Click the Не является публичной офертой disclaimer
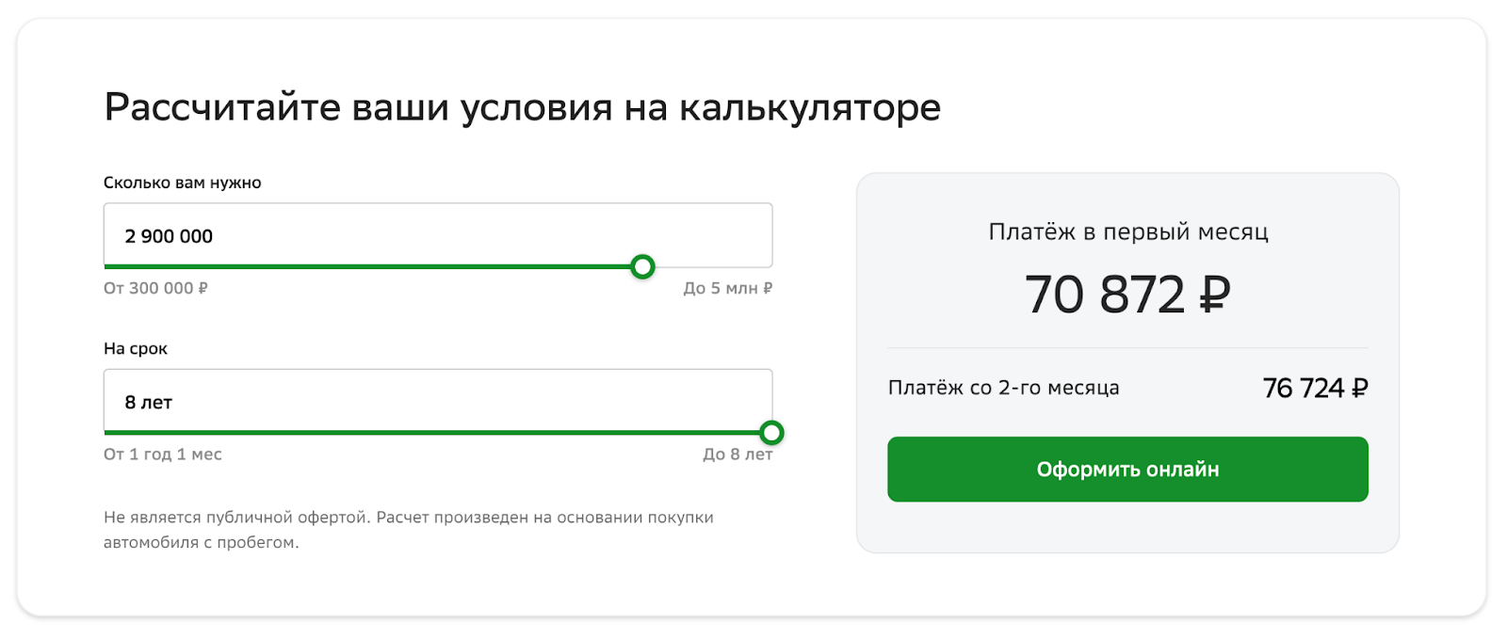The image size is (1507, 639). 409,530
